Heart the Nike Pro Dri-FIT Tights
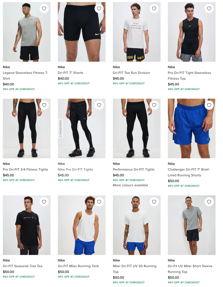The image size is (223, 287). click(x=99, y=105)
